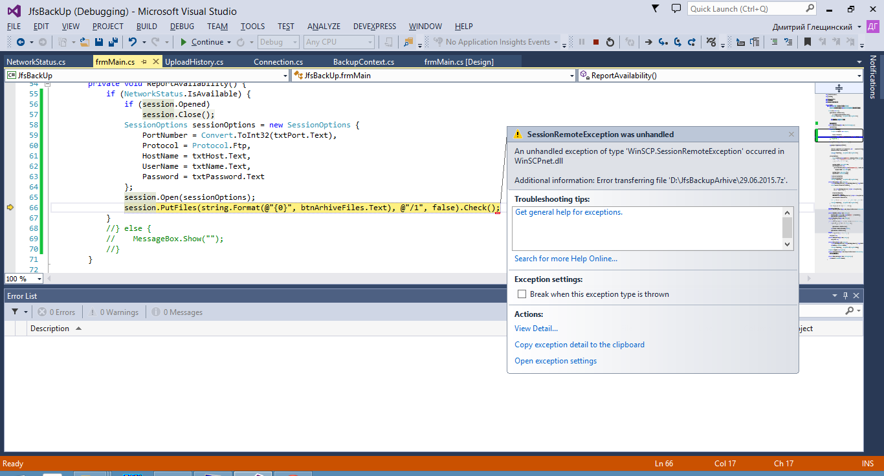This screenshot has width=884, height=476.
Task: Click the Step Over debug icon
Action: [x=677, y=42]
